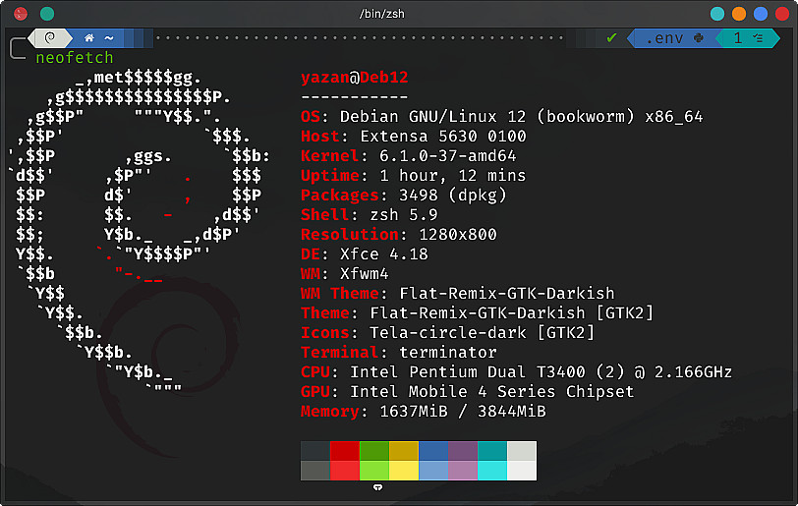The width and height of the screenshot is (798, 506).
Task: Click the light purple color block
Action: tap(463, 471)
